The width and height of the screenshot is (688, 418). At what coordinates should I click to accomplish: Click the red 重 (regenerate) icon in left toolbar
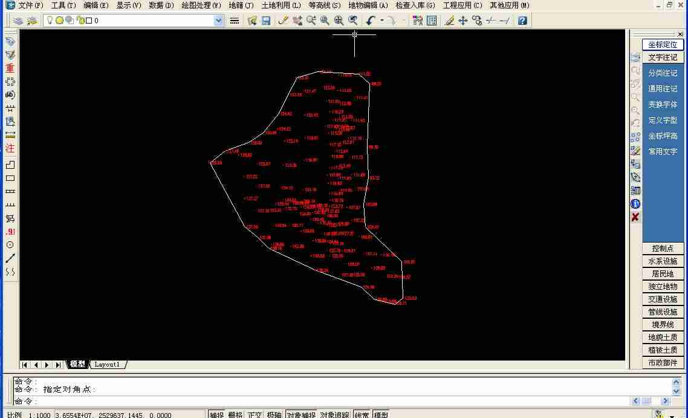[10, 68]
